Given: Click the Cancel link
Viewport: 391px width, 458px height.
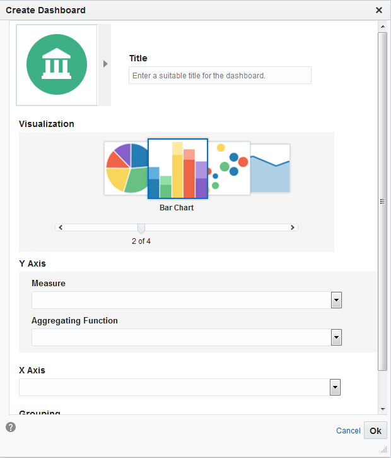Looking at the screenshot, I should [x=348, y=431].
